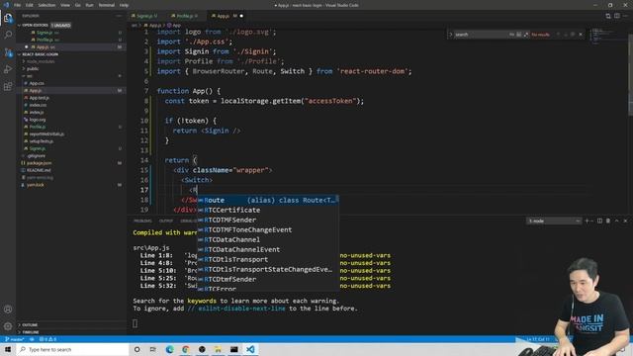The width and height of the screenshot is (633, 356).
Task: Open the terminal app from the Windows taskbar
Action: click(234, 349)
